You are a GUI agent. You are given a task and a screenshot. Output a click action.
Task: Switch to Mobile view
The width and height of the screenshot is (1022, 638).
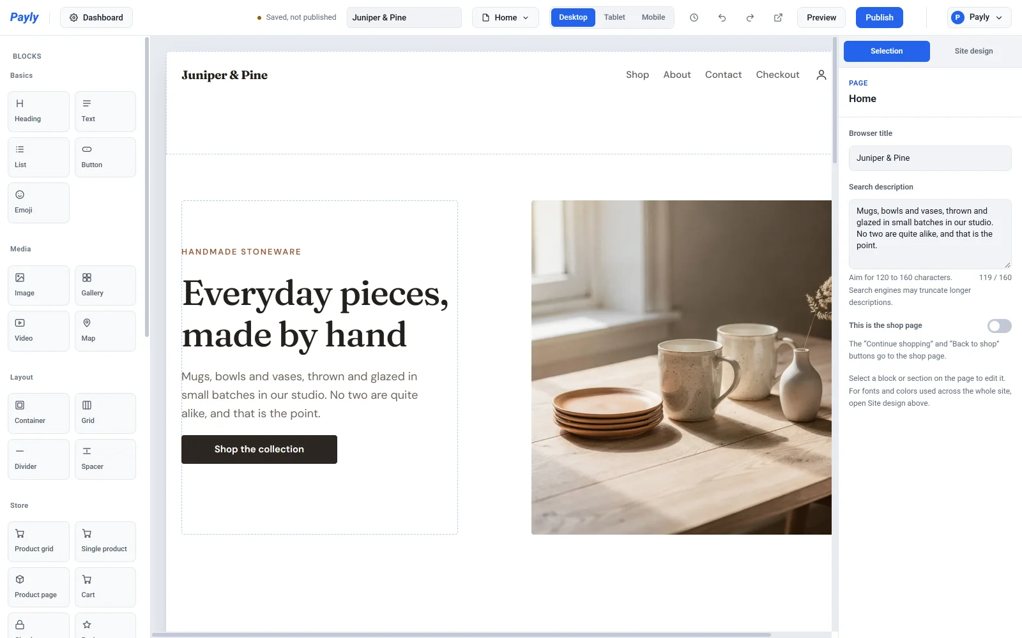coord(653,17)
